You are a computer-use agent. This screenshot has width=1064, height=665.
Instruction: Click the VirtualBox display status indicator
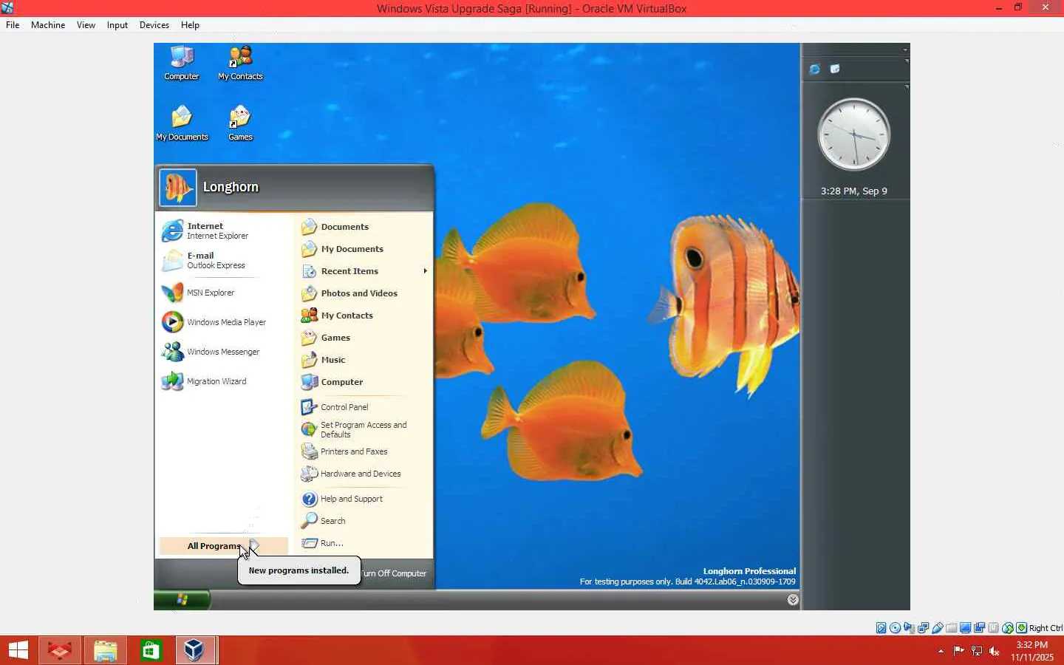point(966,628)
